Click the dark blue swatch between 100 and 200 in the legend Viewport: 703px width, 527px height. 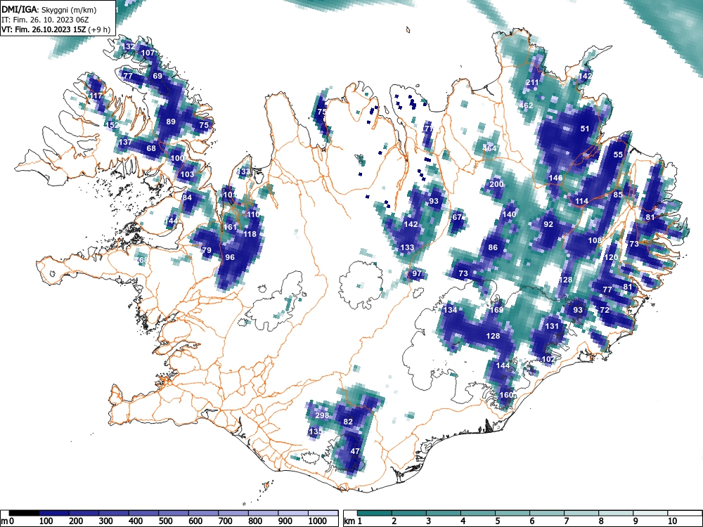pos(54,513)
